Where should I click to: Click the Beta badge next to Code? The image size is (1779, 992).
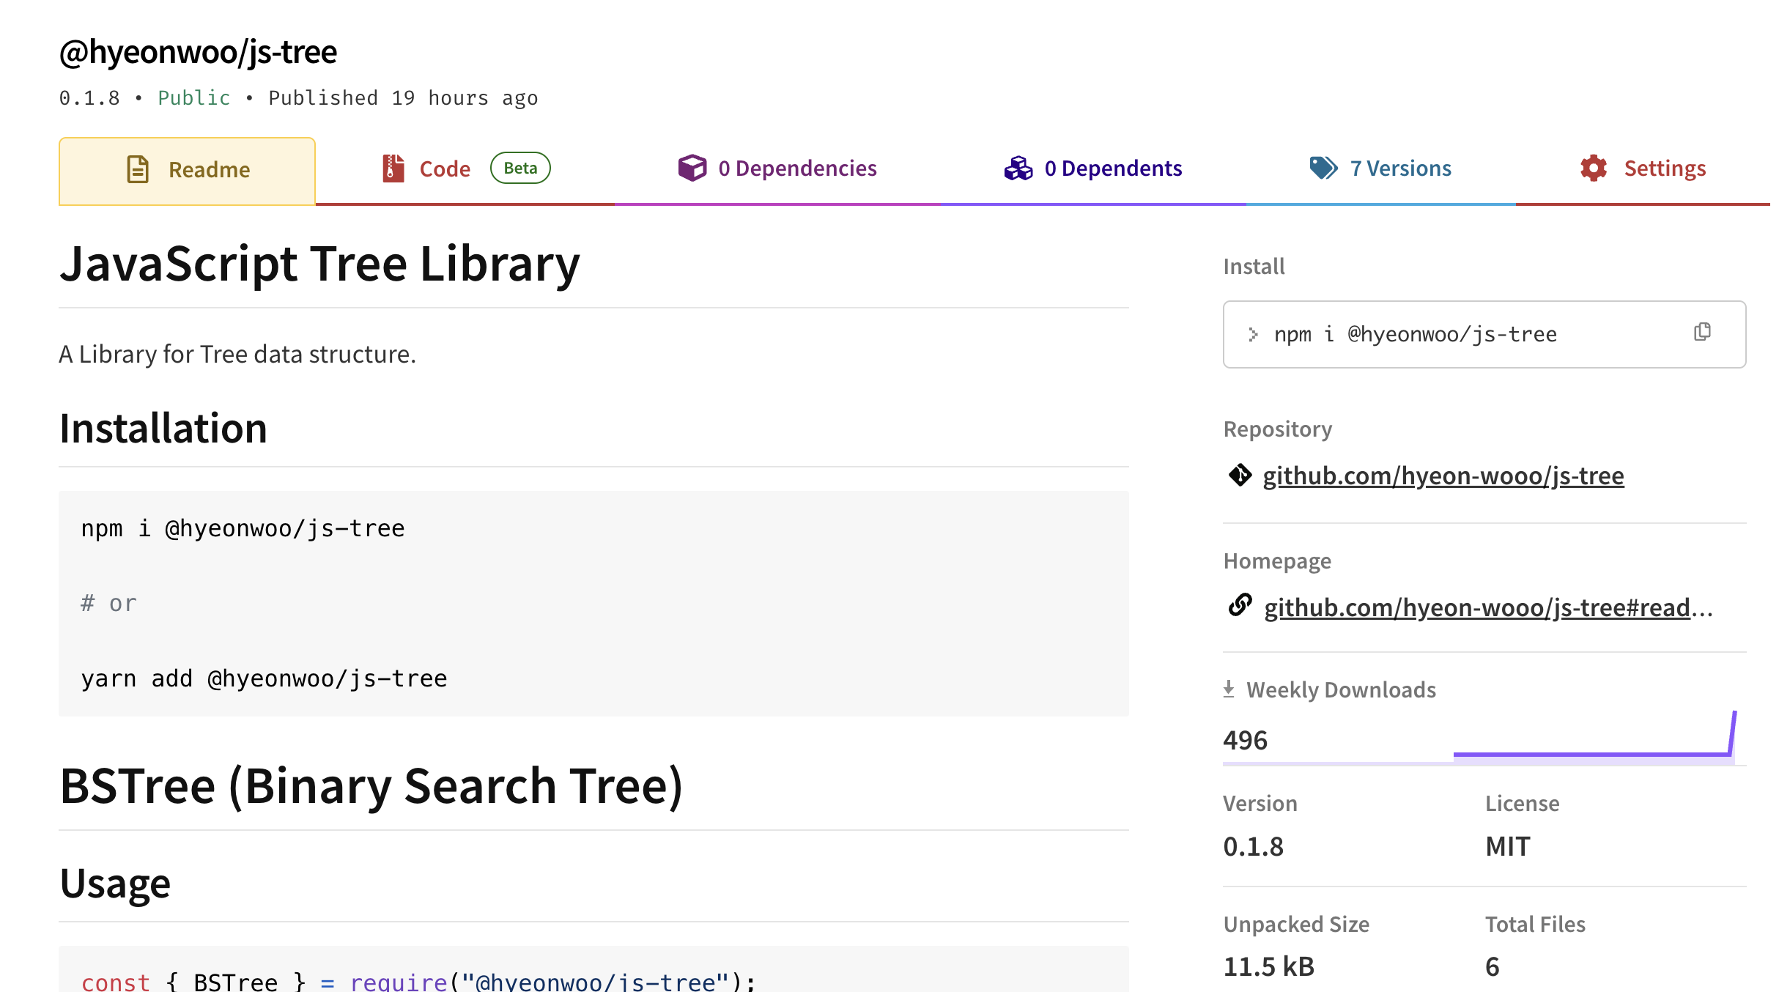[x=520, y=168]
